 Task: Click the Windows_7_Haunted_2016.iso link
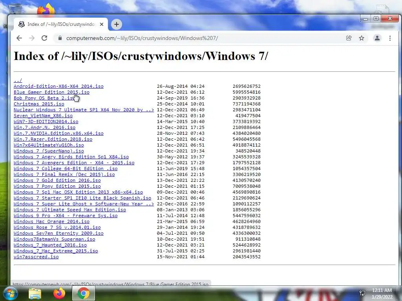[x=50, y=245]
